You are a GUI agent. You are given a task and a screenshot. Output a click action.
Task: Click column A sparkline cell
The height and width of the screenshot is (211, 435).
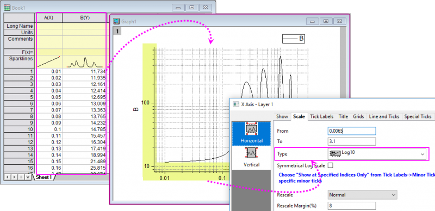click(x=48, y=61)
